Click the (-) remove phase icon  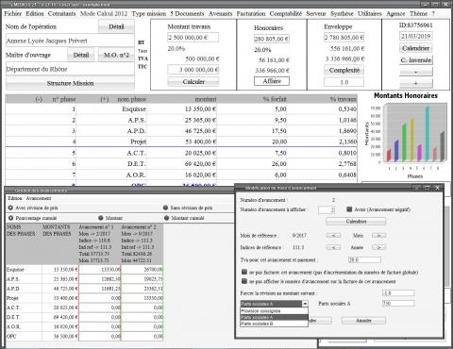tap(39, 99)
